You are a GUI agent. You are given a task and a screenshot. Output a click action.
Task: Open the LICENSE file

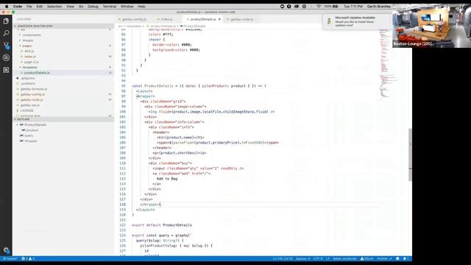coord(26,111)
